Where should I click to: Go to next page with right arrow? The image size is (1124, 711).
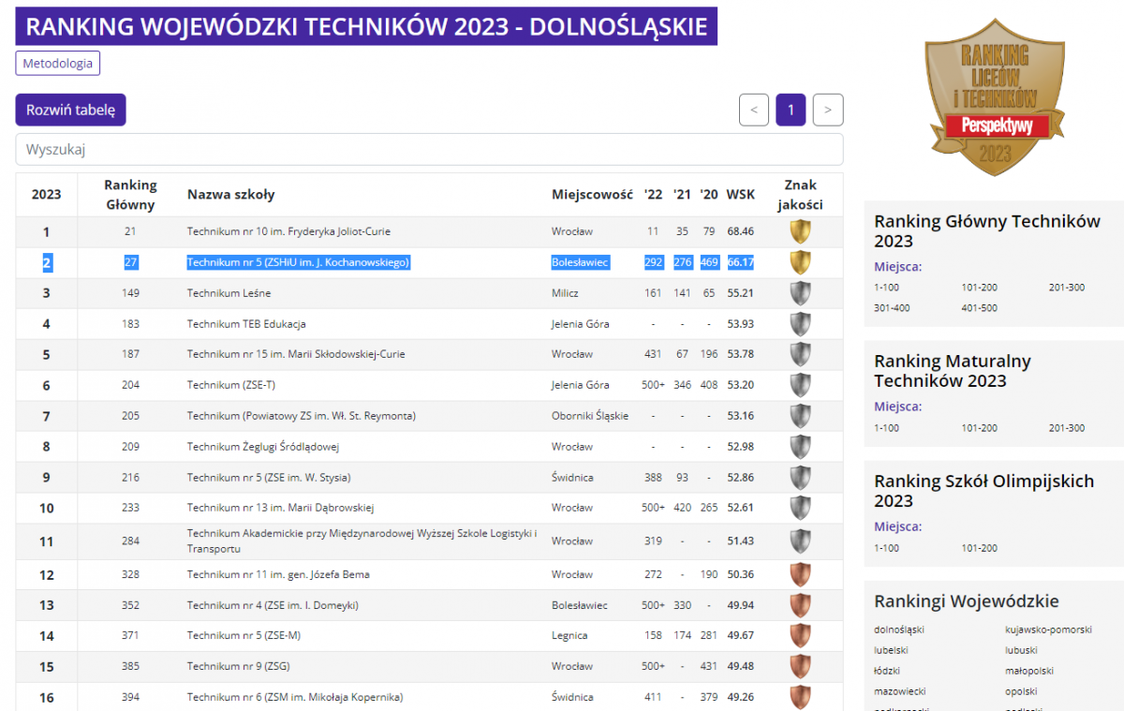click(x=828, y=110)
